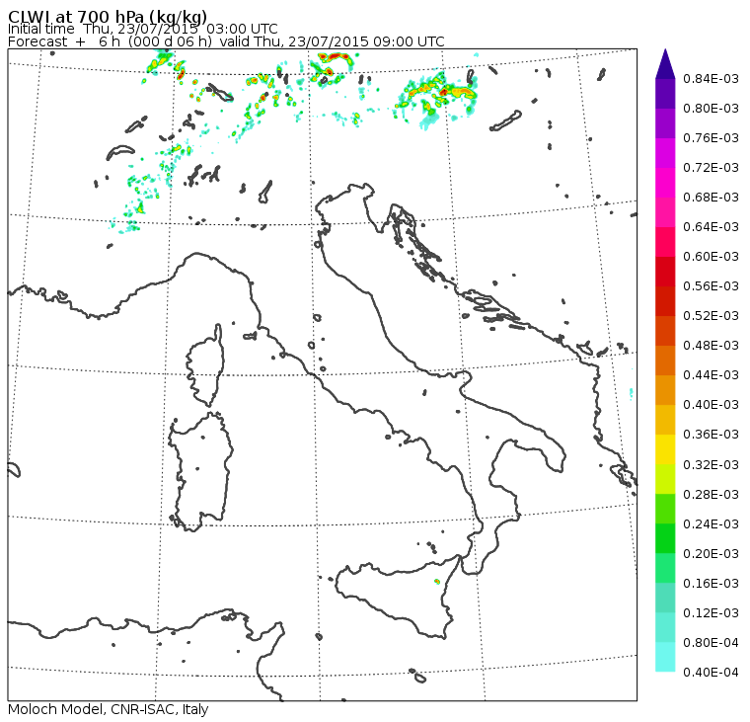Viewport: 750px width, 722px height.
Task: Click the 0.76E-03 colorbar label
Action: [x=711, y=138]
